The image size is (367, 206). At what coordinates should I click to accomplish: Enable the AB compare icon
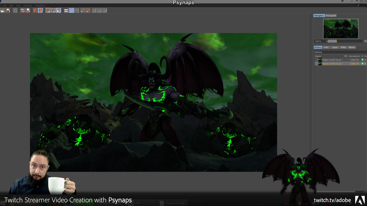pos(66,11)
